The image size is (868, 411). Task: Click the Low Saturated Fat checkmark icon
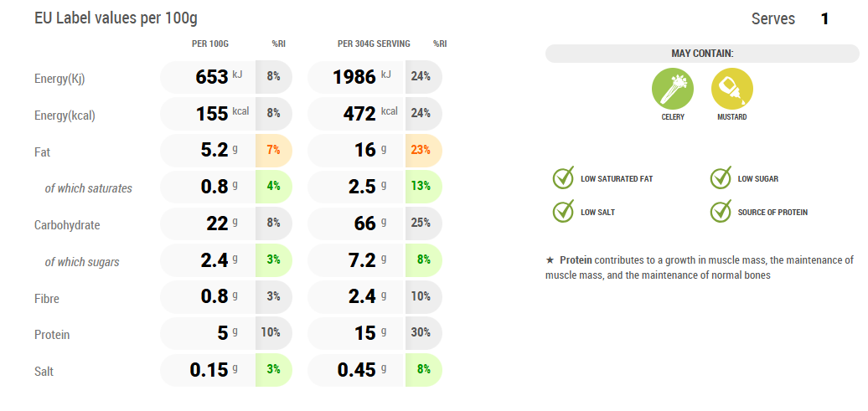[563, 177]
